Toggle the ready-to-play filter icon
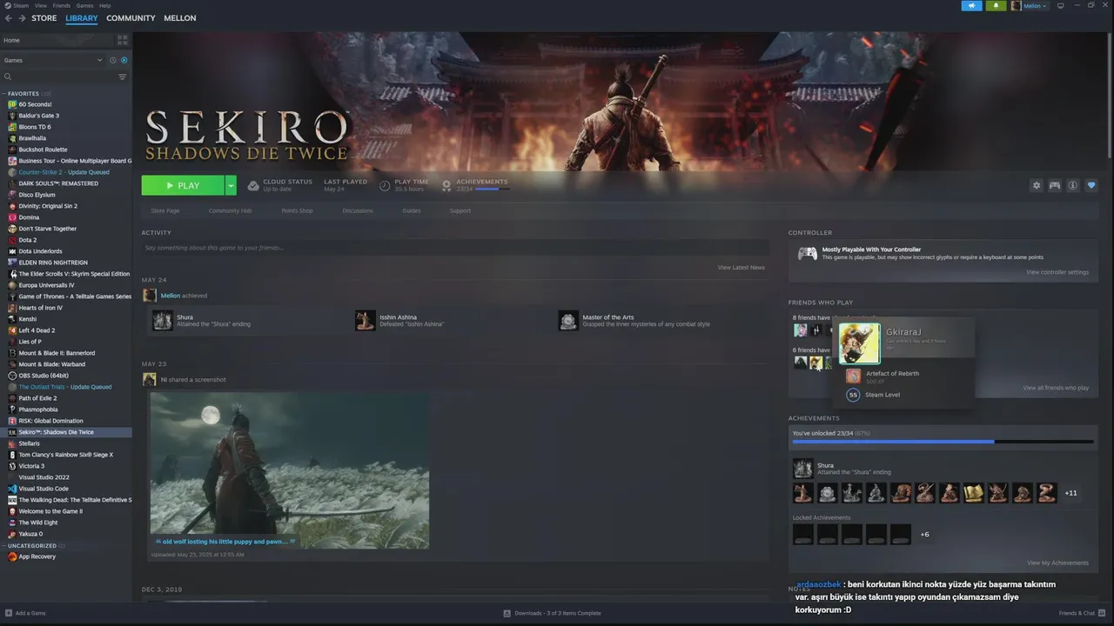 click(124, 60)
